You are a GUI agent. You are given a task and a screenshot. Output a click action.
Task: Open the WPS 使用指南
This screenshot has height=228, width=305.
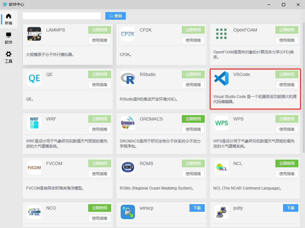click(287, 129)
